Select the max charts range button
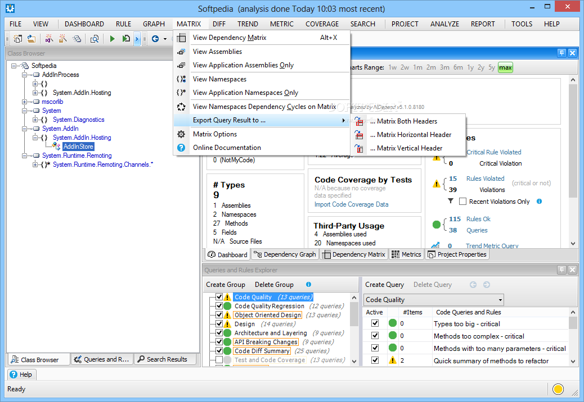The width and height of the screenshot is (584, 402). [505, 67]
